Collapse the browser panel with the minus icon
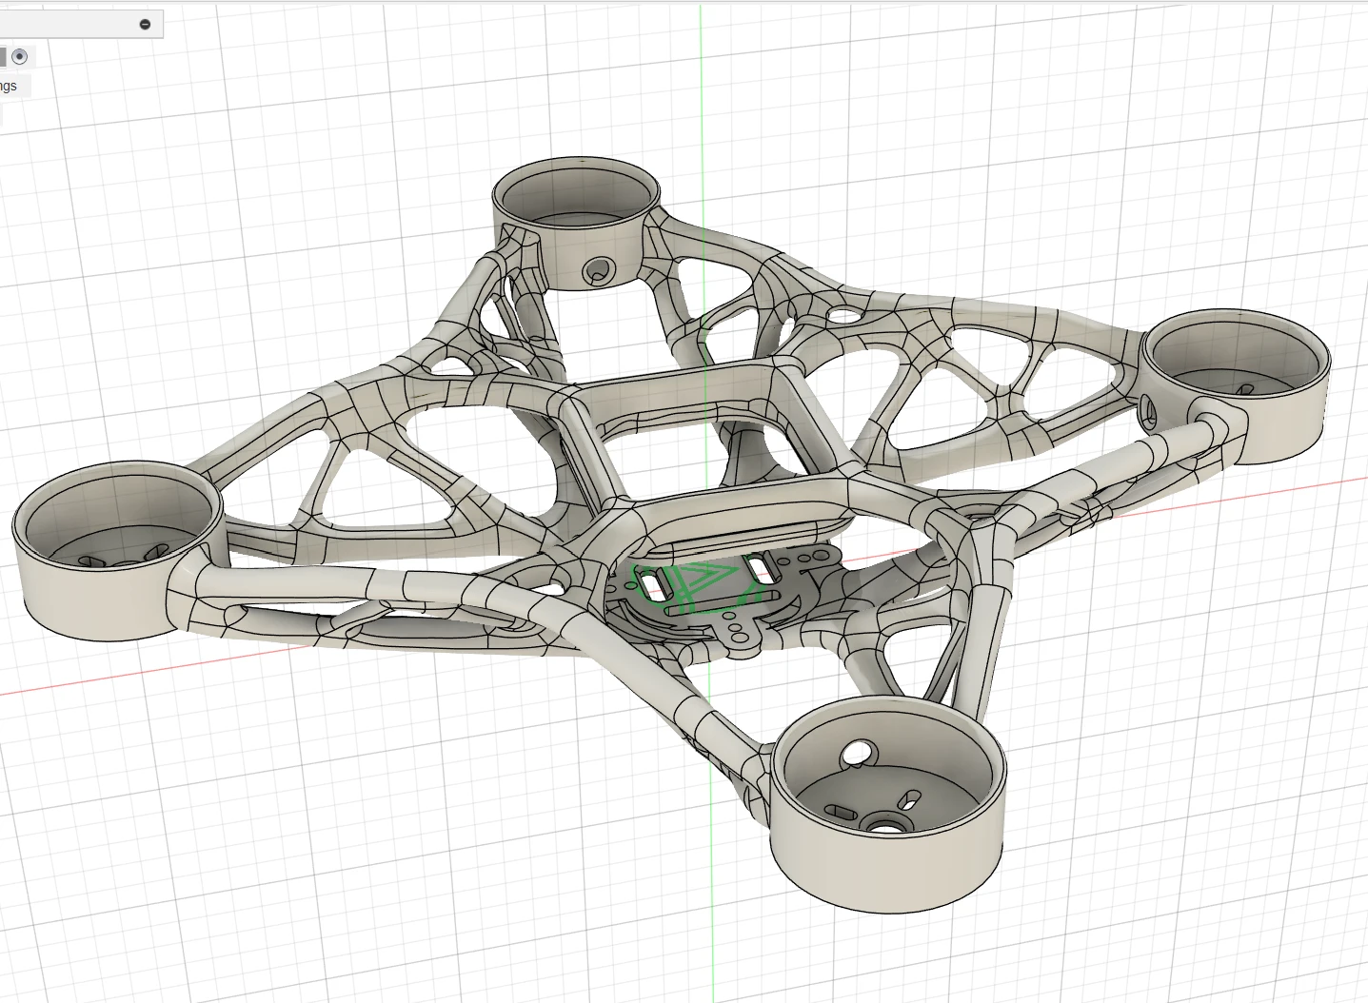Image resolution: width=1368 pixels, height=1003 pixels. click(x=145, y=24)
